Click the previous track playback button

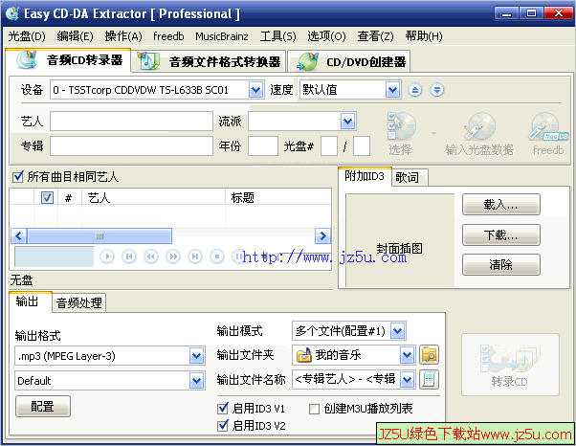129,256
